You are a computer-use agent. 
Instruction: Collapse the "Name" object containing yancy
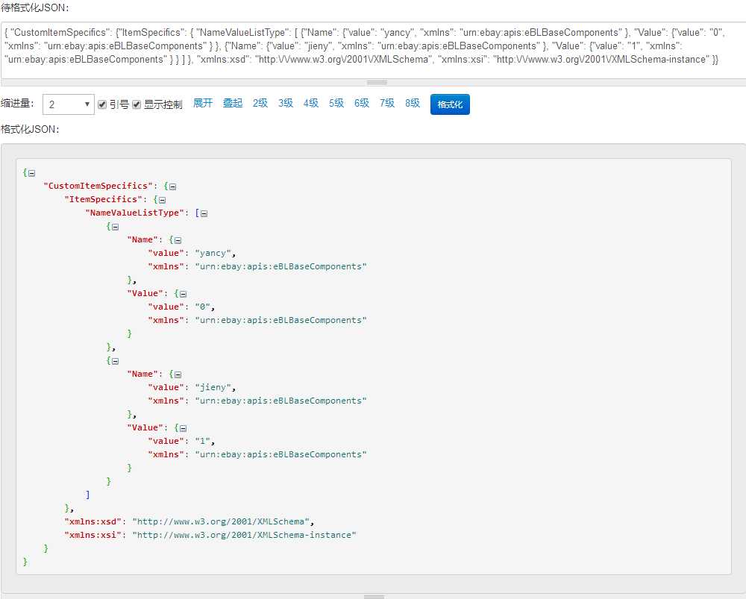coord(178,240)
